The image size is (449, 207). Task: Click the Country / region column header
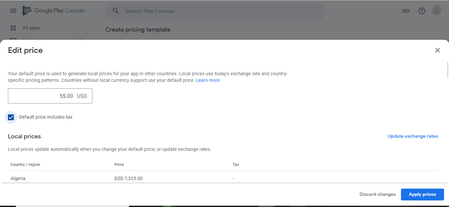point(25,165)
